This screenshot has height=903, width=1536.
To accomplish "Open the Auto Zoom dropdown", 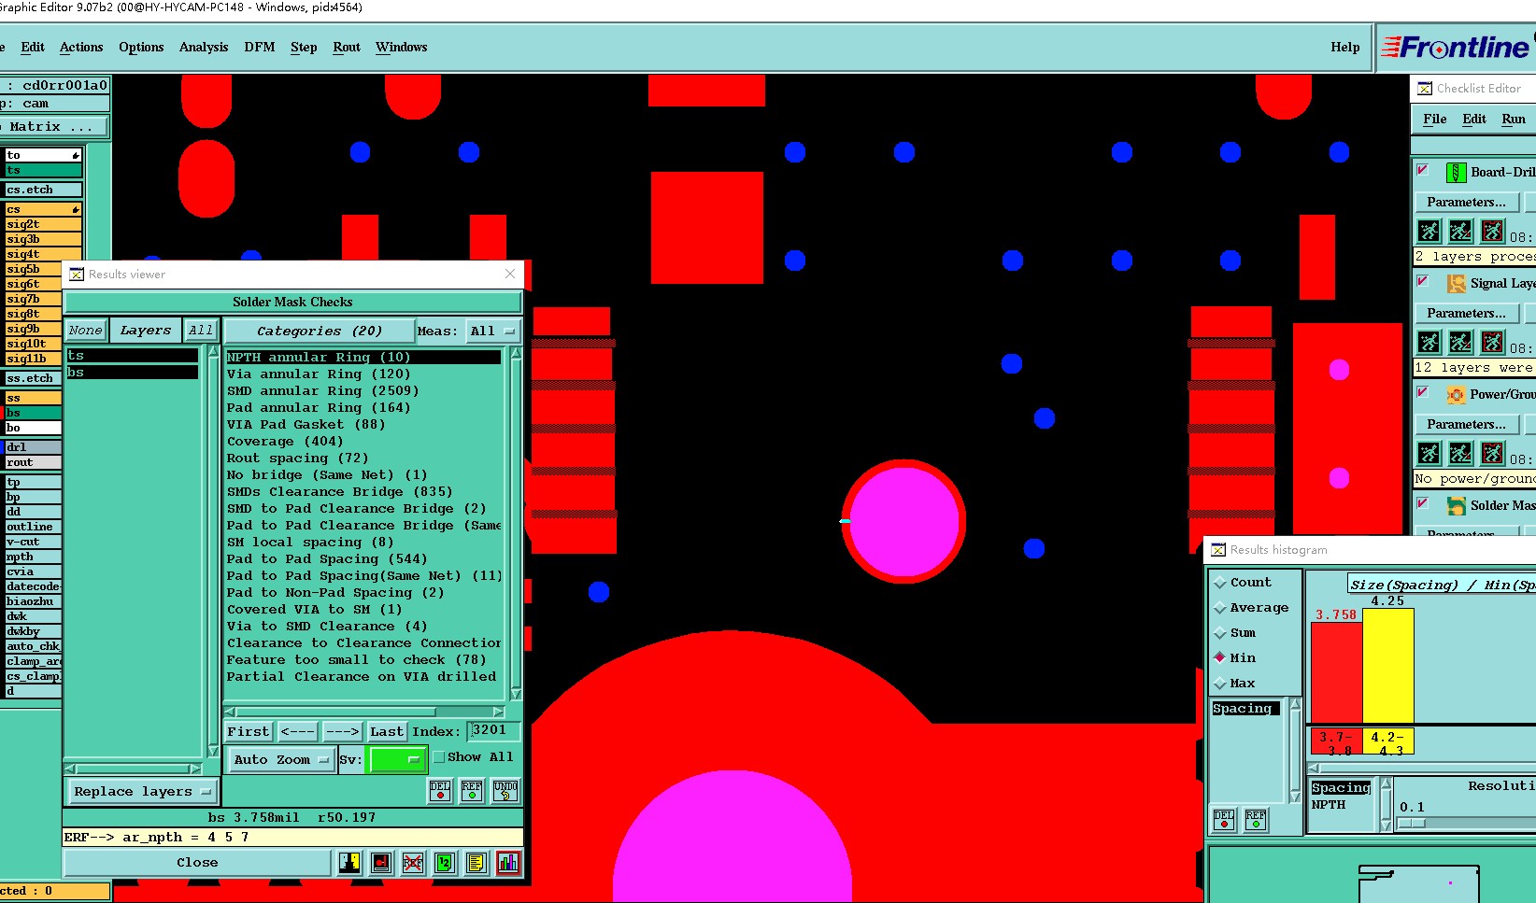I will click(281, 759).
